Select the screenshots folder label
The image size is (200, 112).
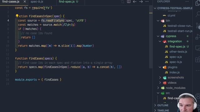176,77
